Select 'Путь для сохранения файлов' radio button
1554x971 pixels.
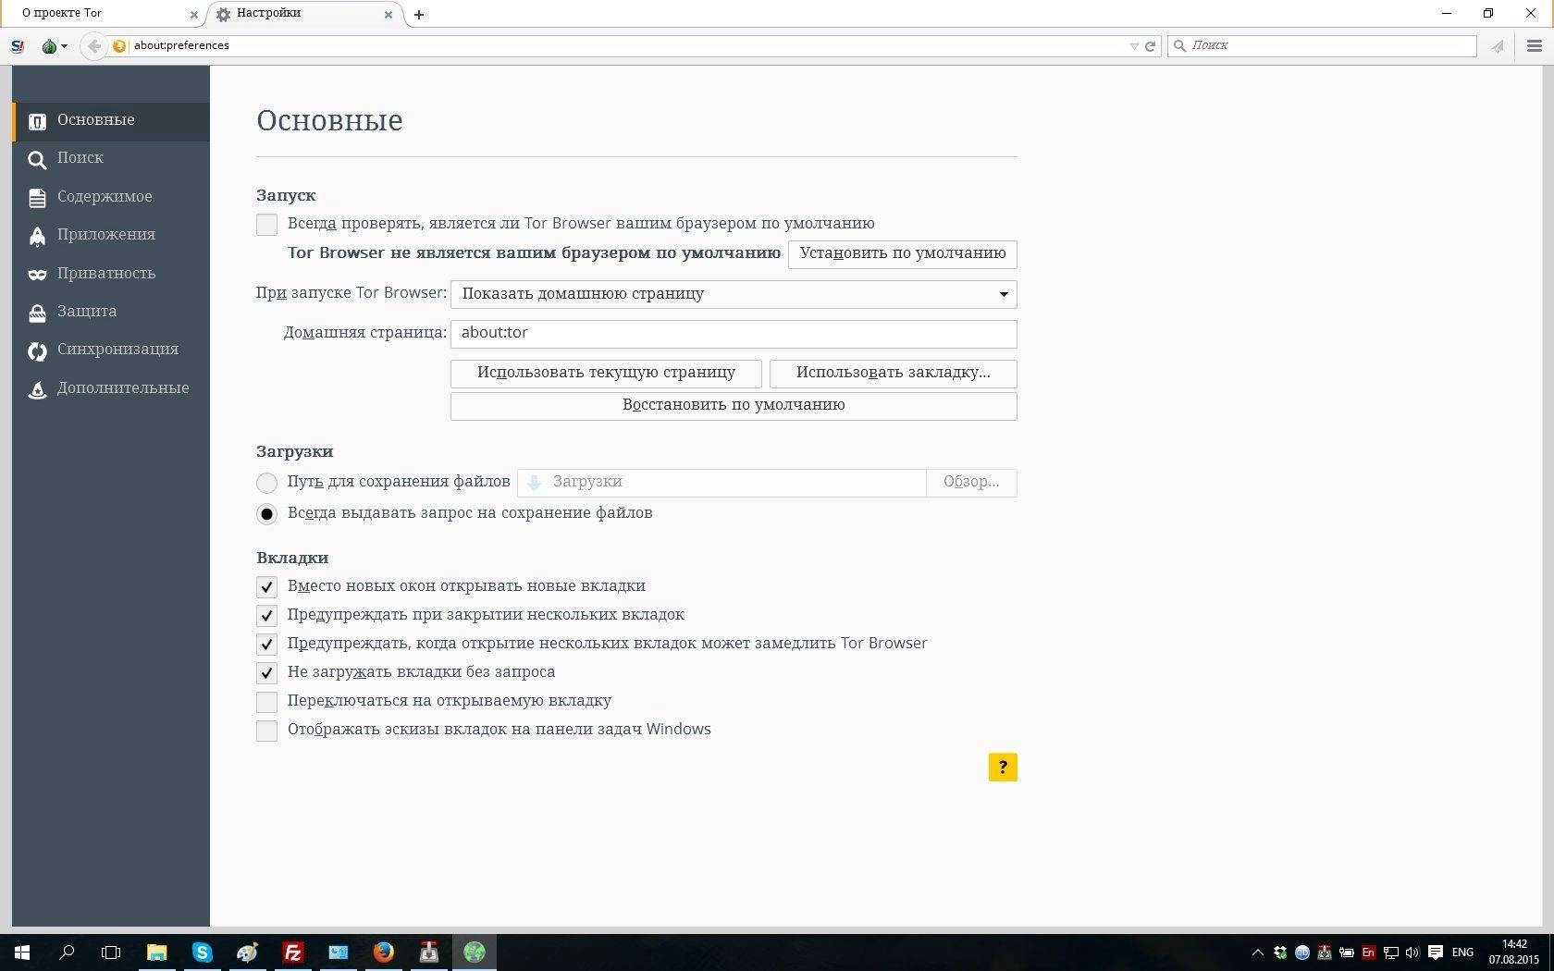point(266,483)
